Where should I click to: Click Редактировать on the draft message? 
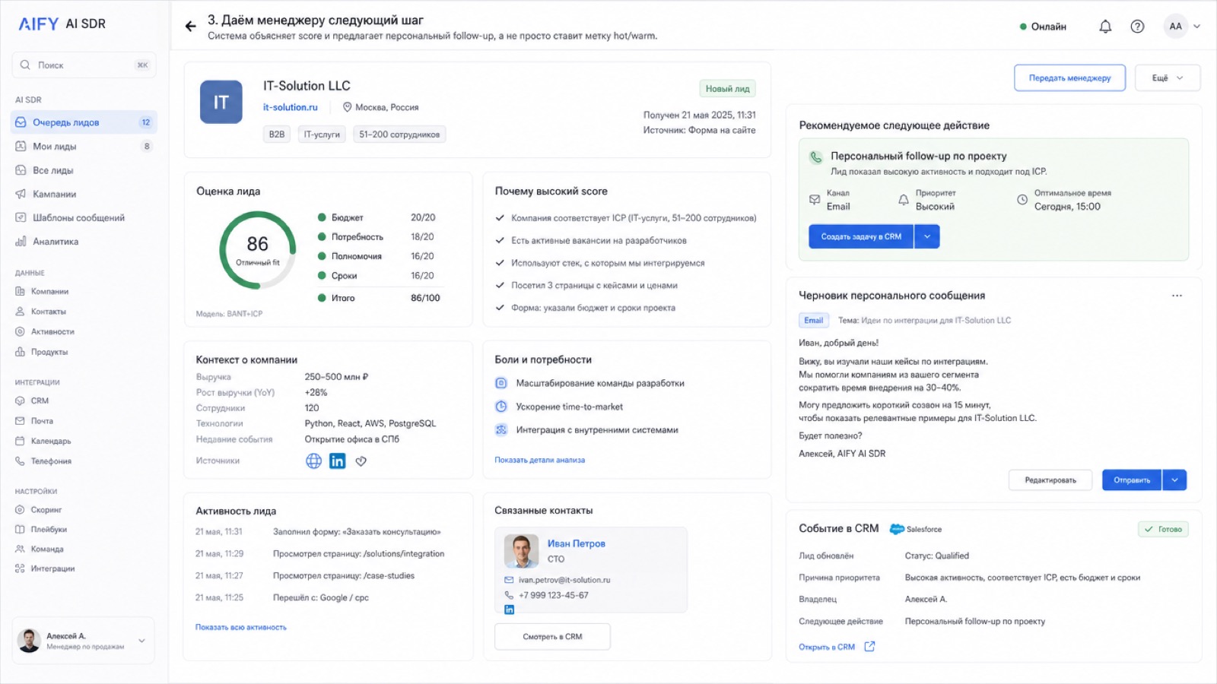tap(1050, 480)
